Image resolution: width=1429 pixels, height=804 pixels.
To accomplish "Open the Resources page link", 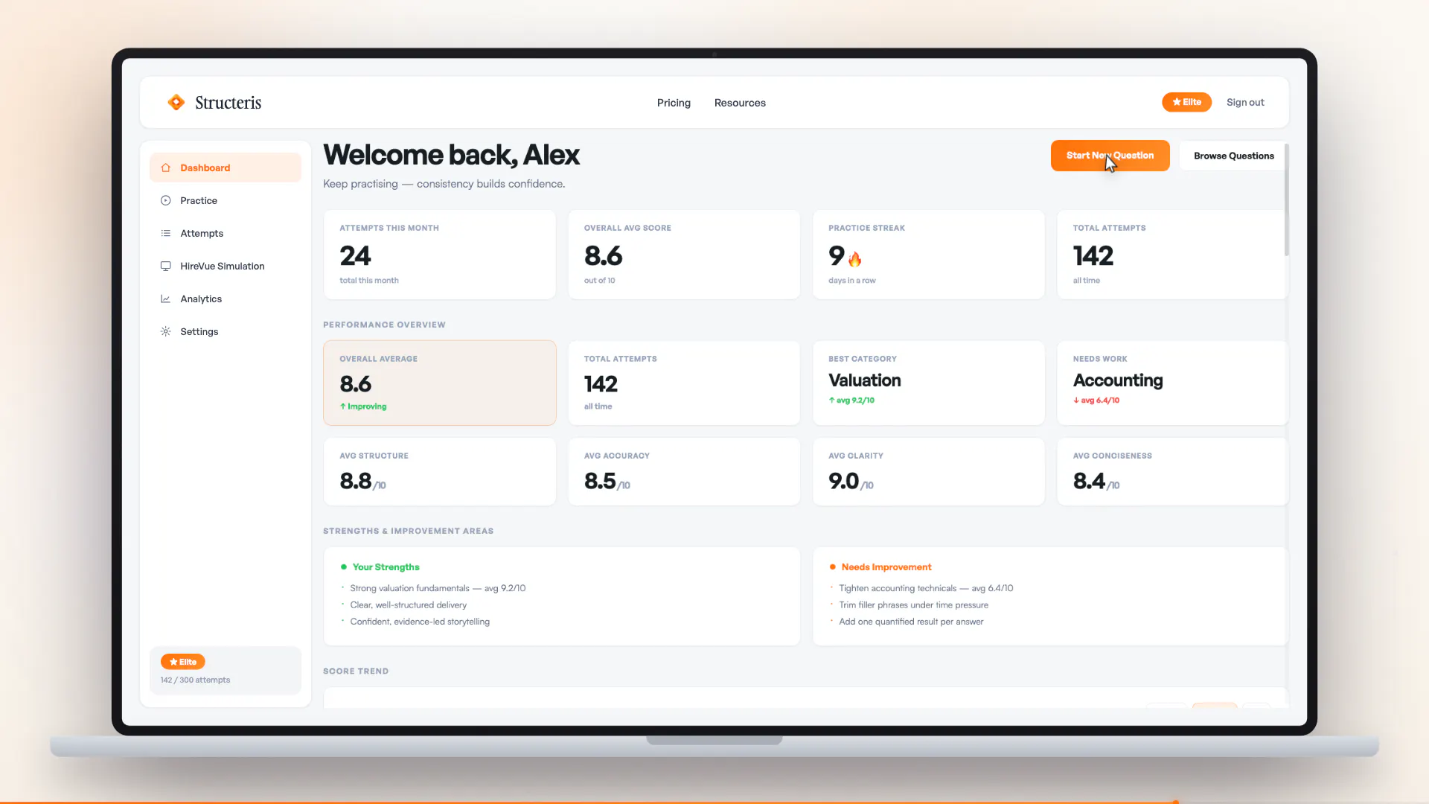I will coord(740,103).
